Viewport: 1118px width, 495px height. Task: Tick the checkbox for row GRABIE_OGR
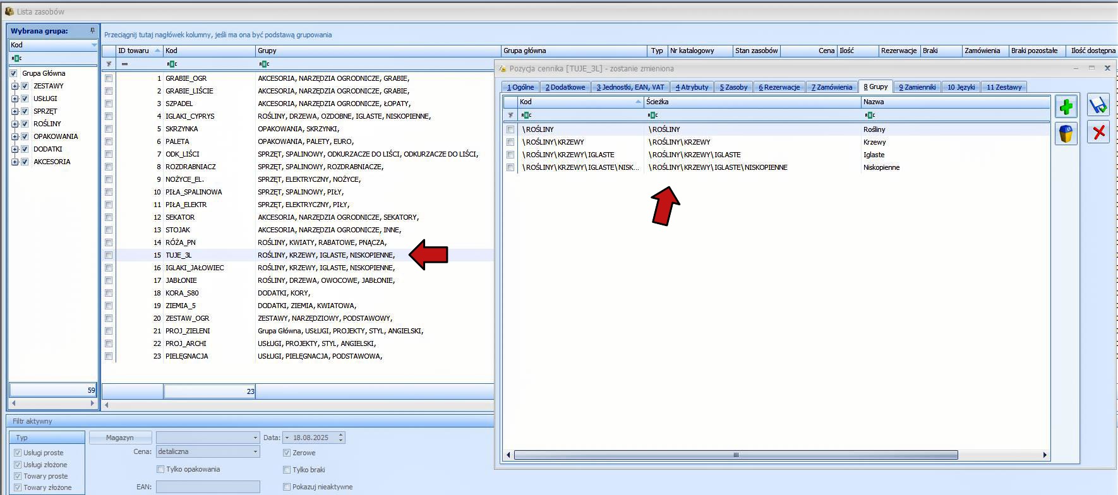[x=109, y=78]
